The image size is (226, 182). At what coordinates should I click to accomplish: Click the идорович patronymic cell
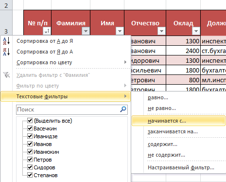coord(148,60)
